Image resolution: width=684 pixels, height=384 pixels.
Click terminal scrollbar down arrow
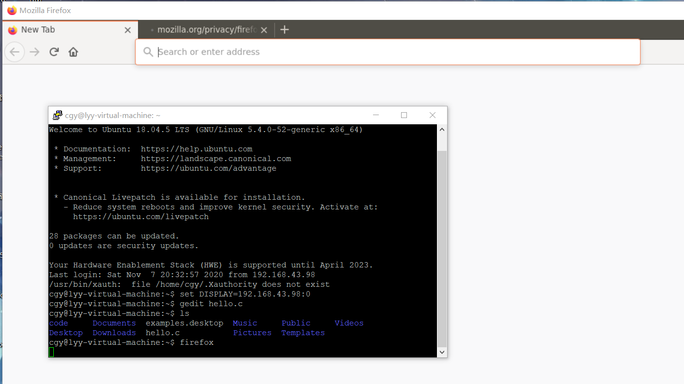pos(442,353)
